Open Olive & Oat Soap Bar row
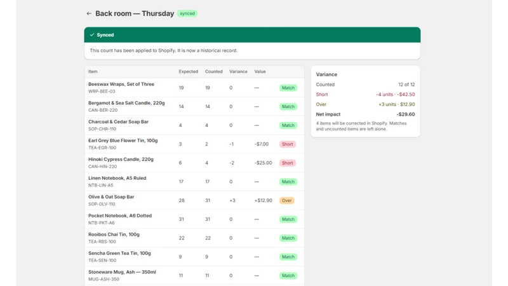 (x=194, y=200)
